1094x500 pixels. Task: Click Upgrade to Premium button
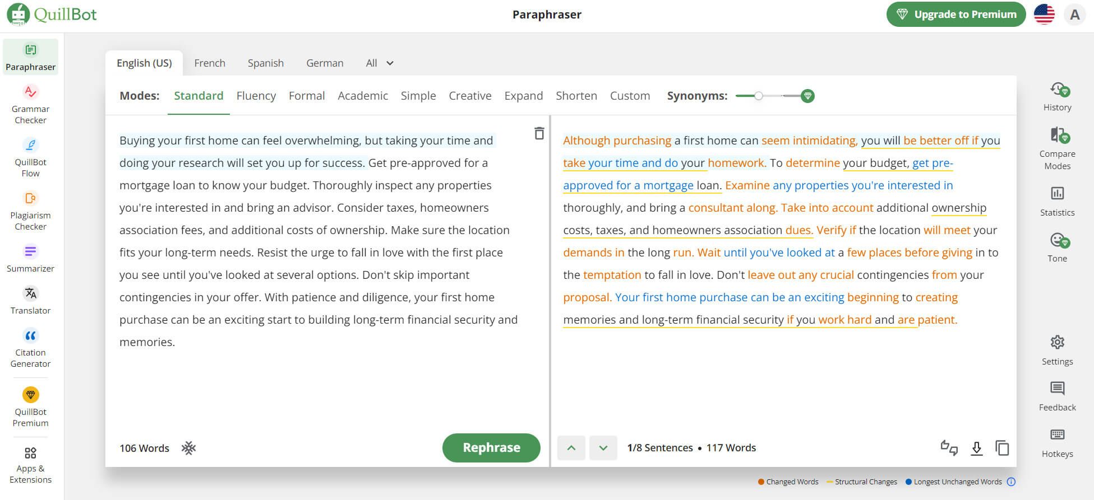pos(955,15)
